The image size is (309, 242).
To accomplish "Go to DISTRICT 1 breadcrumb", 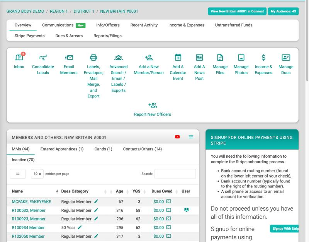I will click(84, 11).
